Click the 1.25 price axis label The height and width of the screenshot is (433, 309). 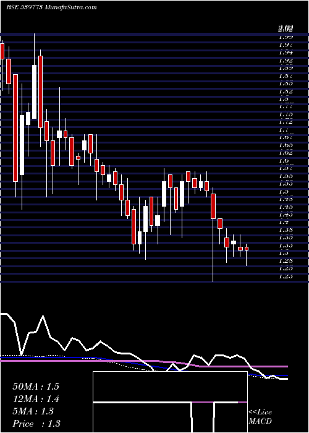click(x=286, y=268)
